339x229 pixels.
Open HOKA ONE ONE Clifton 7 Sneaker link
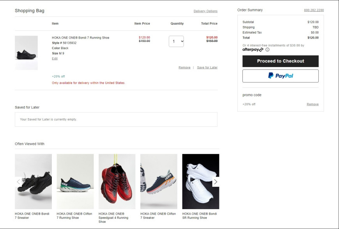[x=158, y=216]
